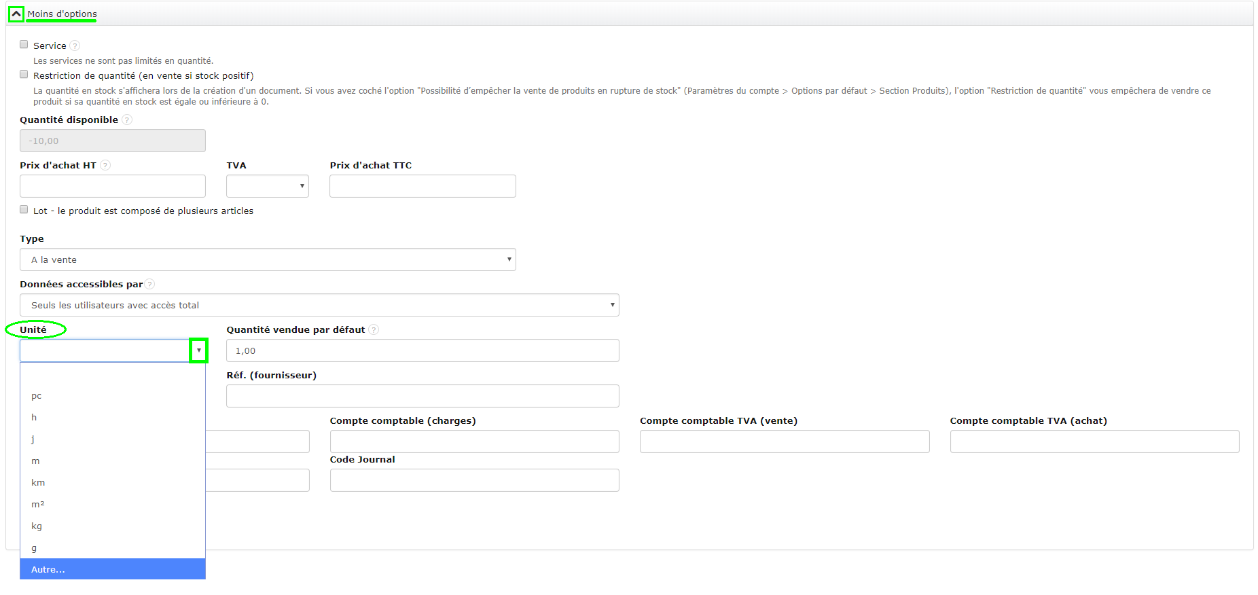This screenshot has height=595, width=1258.
Task: Click the help icon next to Service
Action: coord(75,46)
